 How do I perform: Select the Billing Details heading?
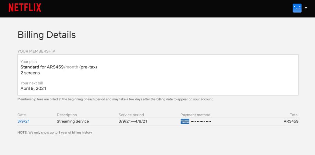tap(47, 35)
